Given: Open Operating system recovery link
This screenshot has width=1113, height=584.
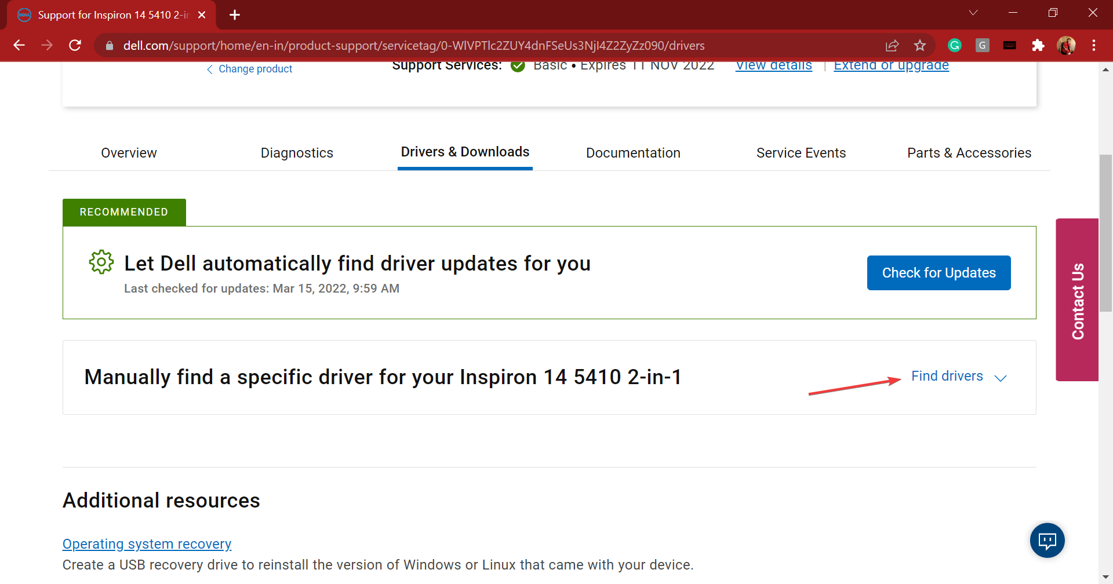Looking at the screenshot, I should point(147,544).
